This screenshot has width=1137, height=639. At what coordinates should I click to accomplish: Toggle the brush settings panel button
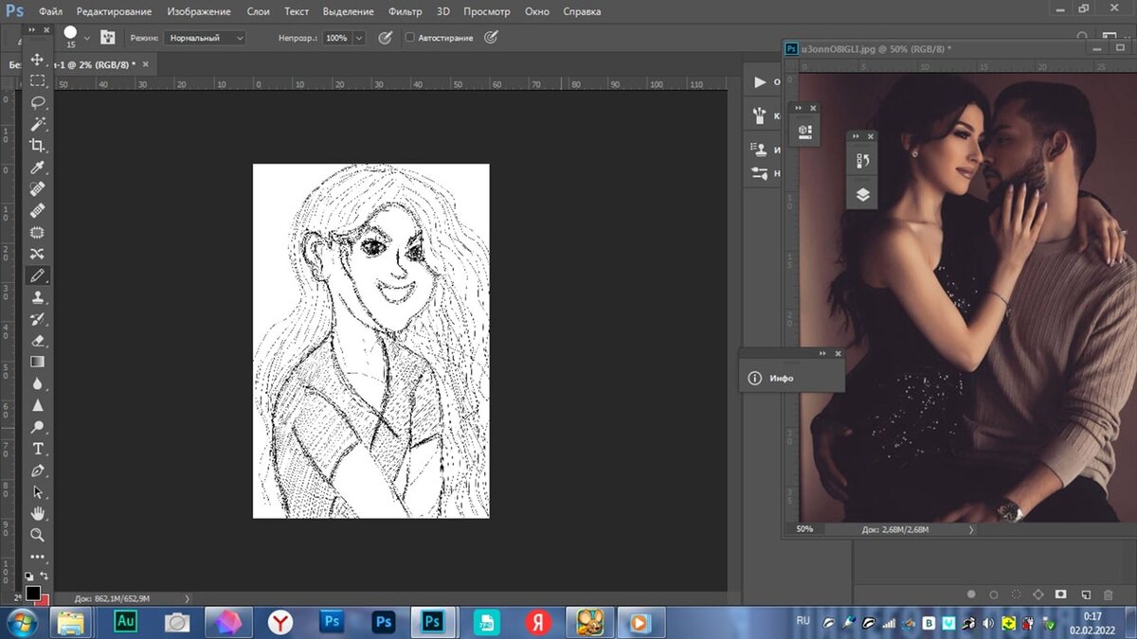click(107, 38)
